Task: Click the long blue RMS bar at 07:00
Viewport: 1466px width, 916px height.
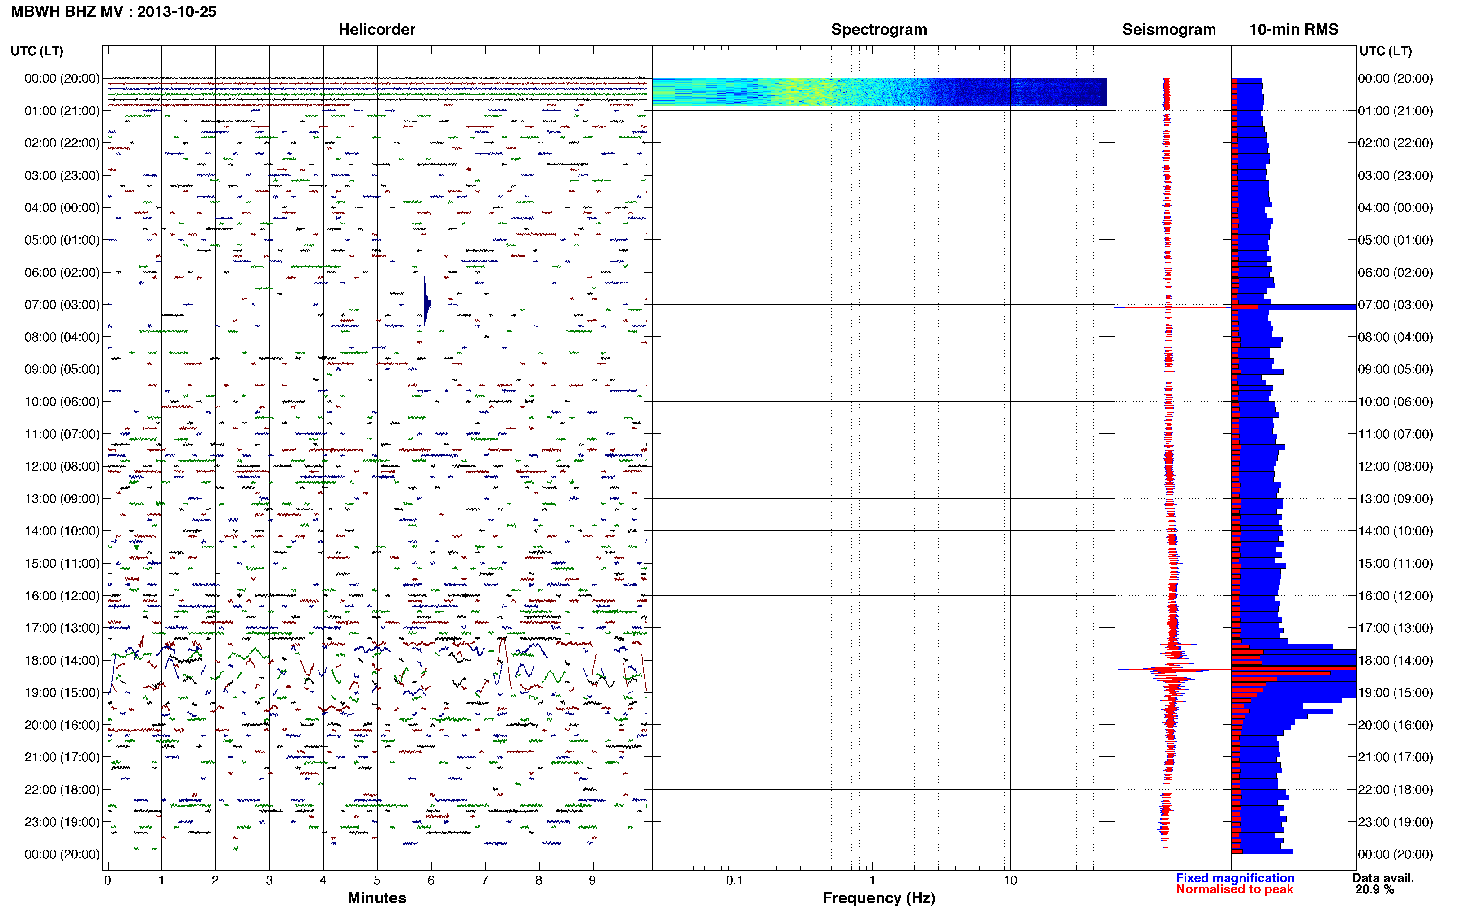Action: pos(1294,307)
